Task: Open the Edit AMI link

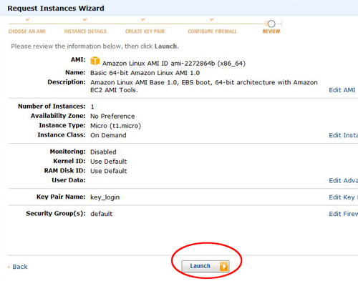Action: tap(342, 90)
